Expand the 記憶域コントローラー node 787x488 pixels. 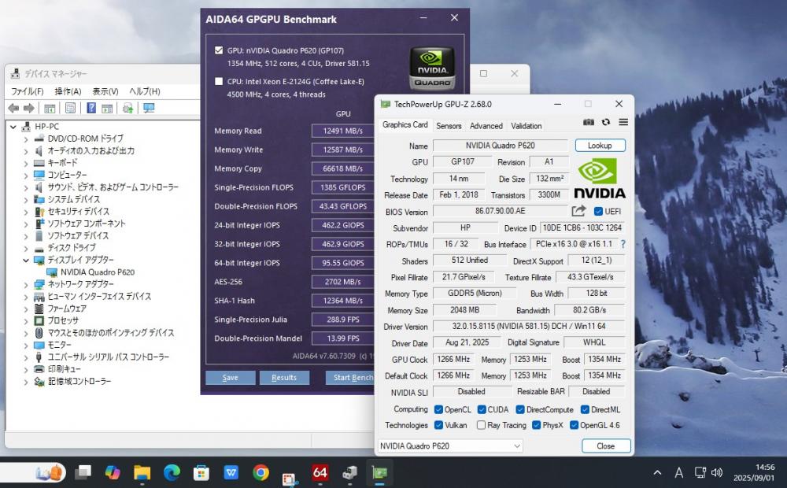click(26, 382)
